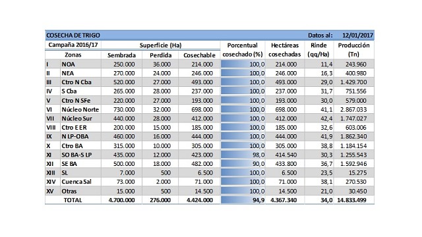Click the 98,0 progress bar for SO BA-S LP
This screenshot has width=422, height=237.
[x=243, y=155]
